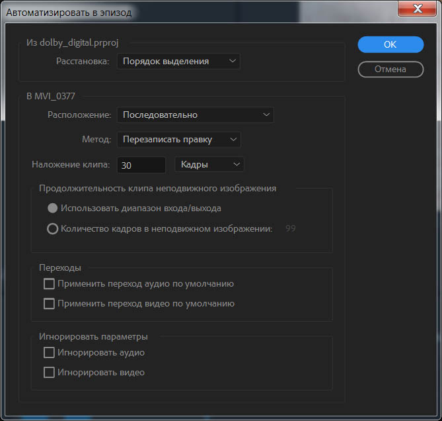Viewport: 442px width, 421px height.
Task: Close the Автоматизировать в эпизод dialog
Action: click(x=417, y=9)
